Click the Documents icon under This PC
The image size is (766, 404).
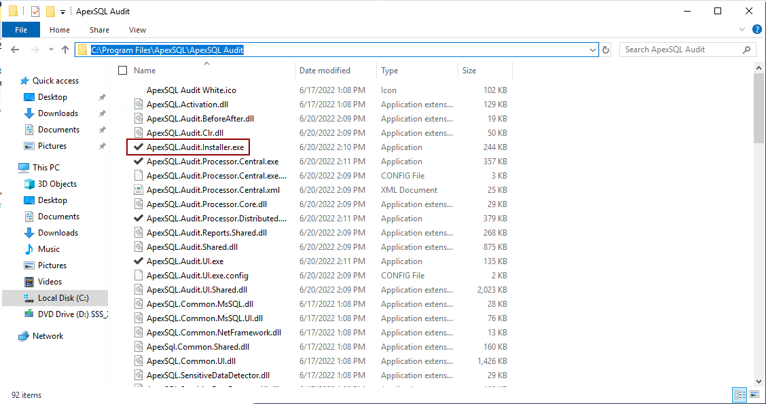tap(29, 217)
